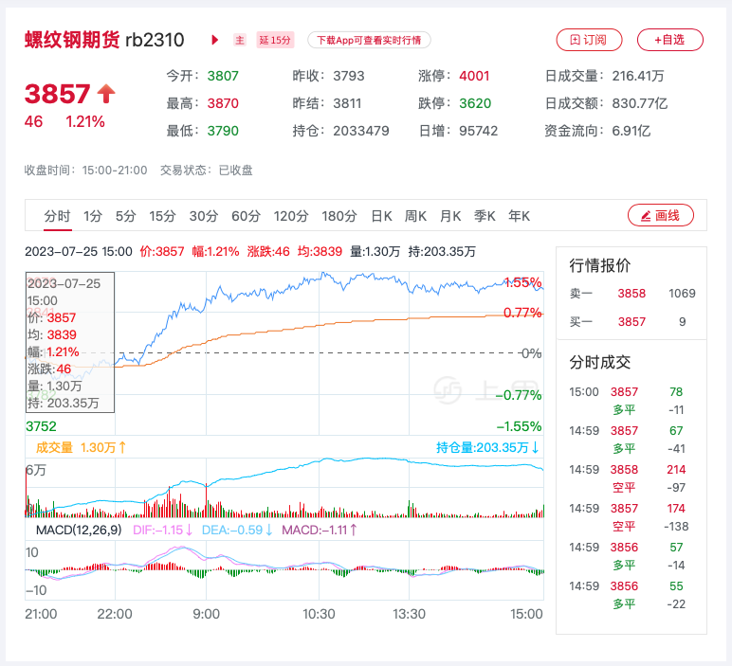The width and height of the screenshot is (732, 666).
Task: Open the 周K weekly candlestick tab
Action: (415, 216)
